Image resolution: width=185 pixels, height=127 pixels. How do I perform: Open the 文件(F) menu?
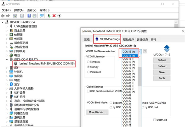point(6,10)
